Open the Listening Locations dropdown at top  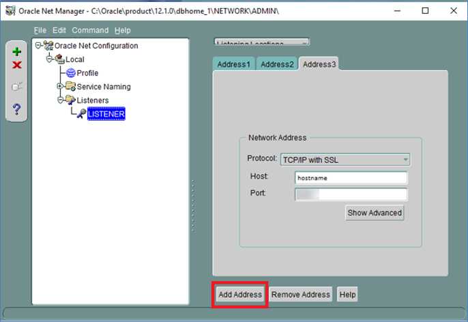pyautogui.click(x=262, y=42)
